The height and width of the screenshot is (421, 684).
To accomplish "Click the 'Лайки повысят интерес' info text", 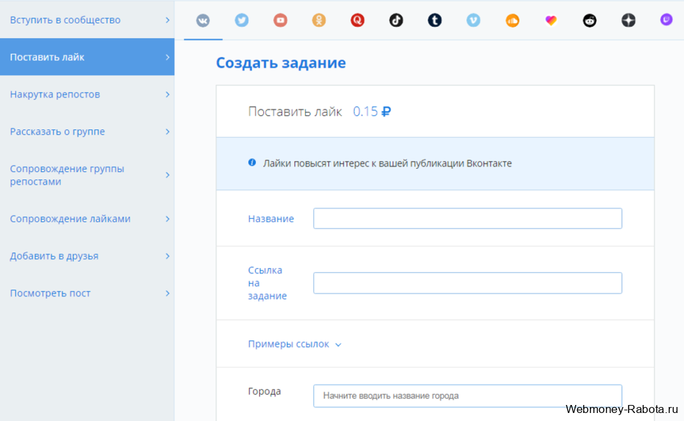I will [387, 163].
